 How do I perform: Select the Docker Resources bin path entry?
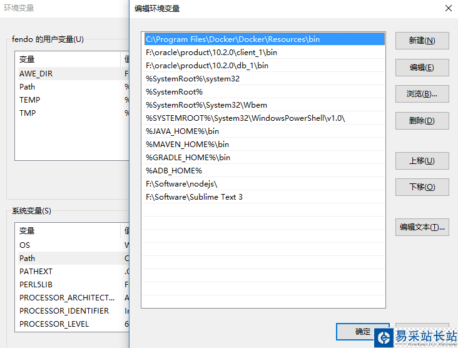(264, 39)
